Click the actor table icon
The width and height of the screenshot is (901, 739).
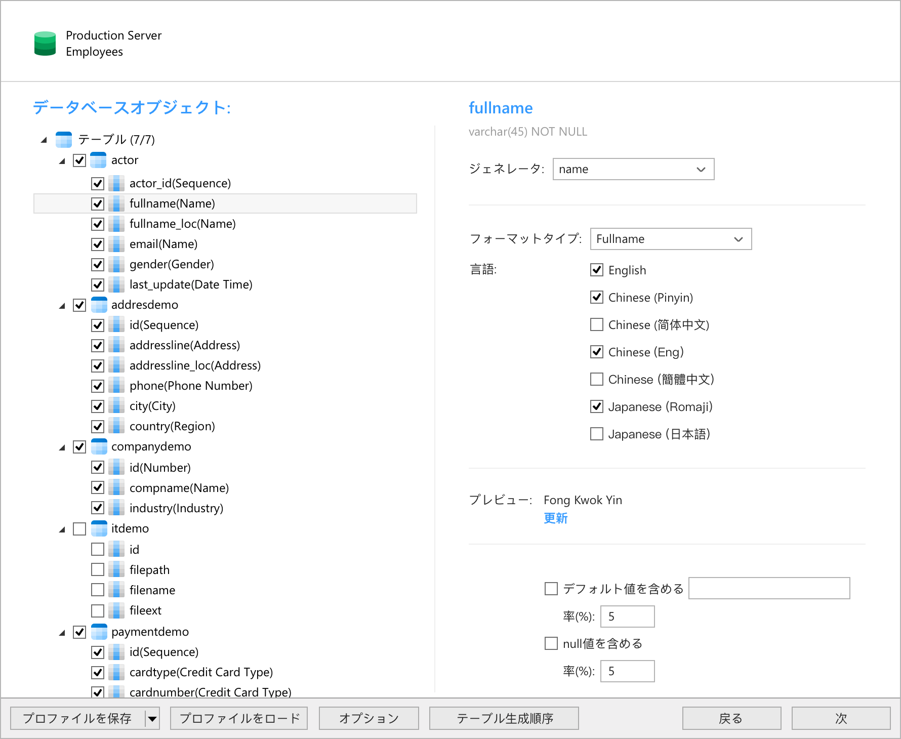(98, 160)
